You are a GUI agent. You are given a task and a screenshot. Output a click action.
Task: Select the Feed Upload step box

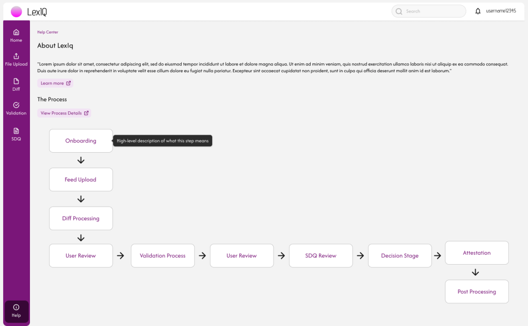[81, 180]
